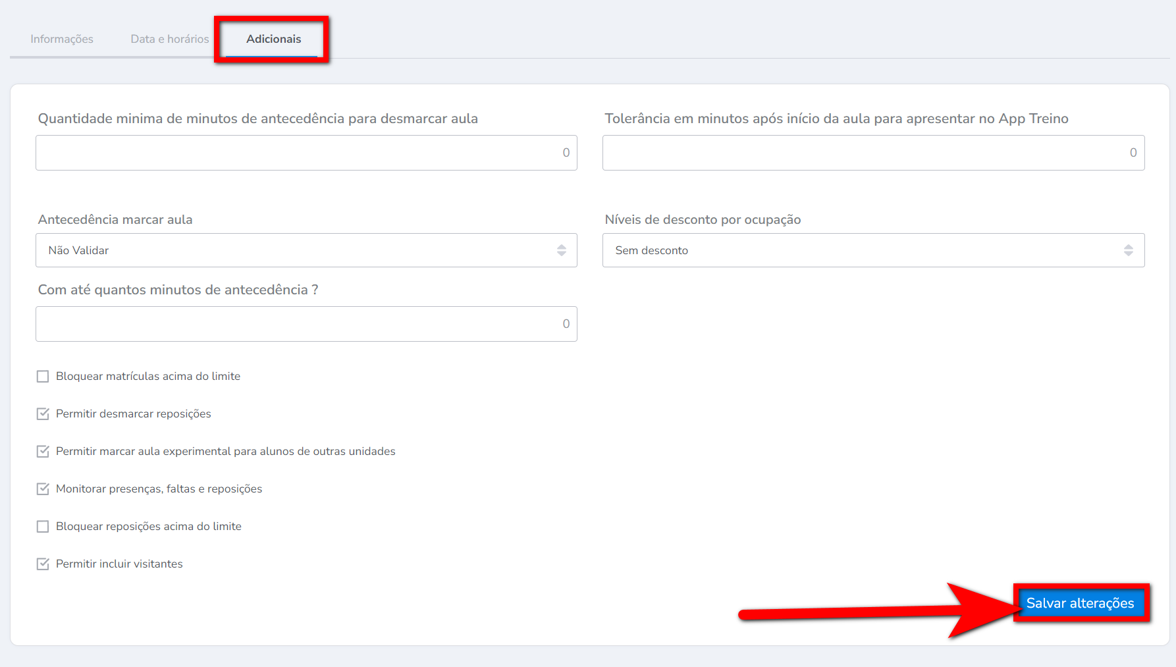1176x667 pixels.
Task: Click the arrows icon in the Não Validar select
Action: [562, 250]
